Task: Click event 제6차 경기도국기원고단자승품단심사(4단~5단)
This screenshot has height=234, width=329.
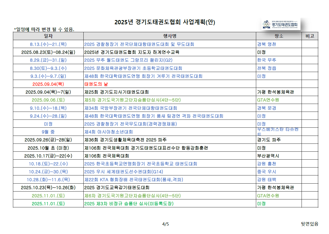Action: [132, 196]
